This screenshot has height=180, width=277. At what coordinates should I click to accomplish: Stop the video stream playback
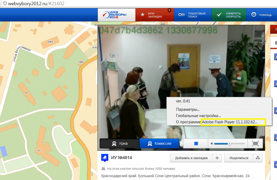point(196,143)
